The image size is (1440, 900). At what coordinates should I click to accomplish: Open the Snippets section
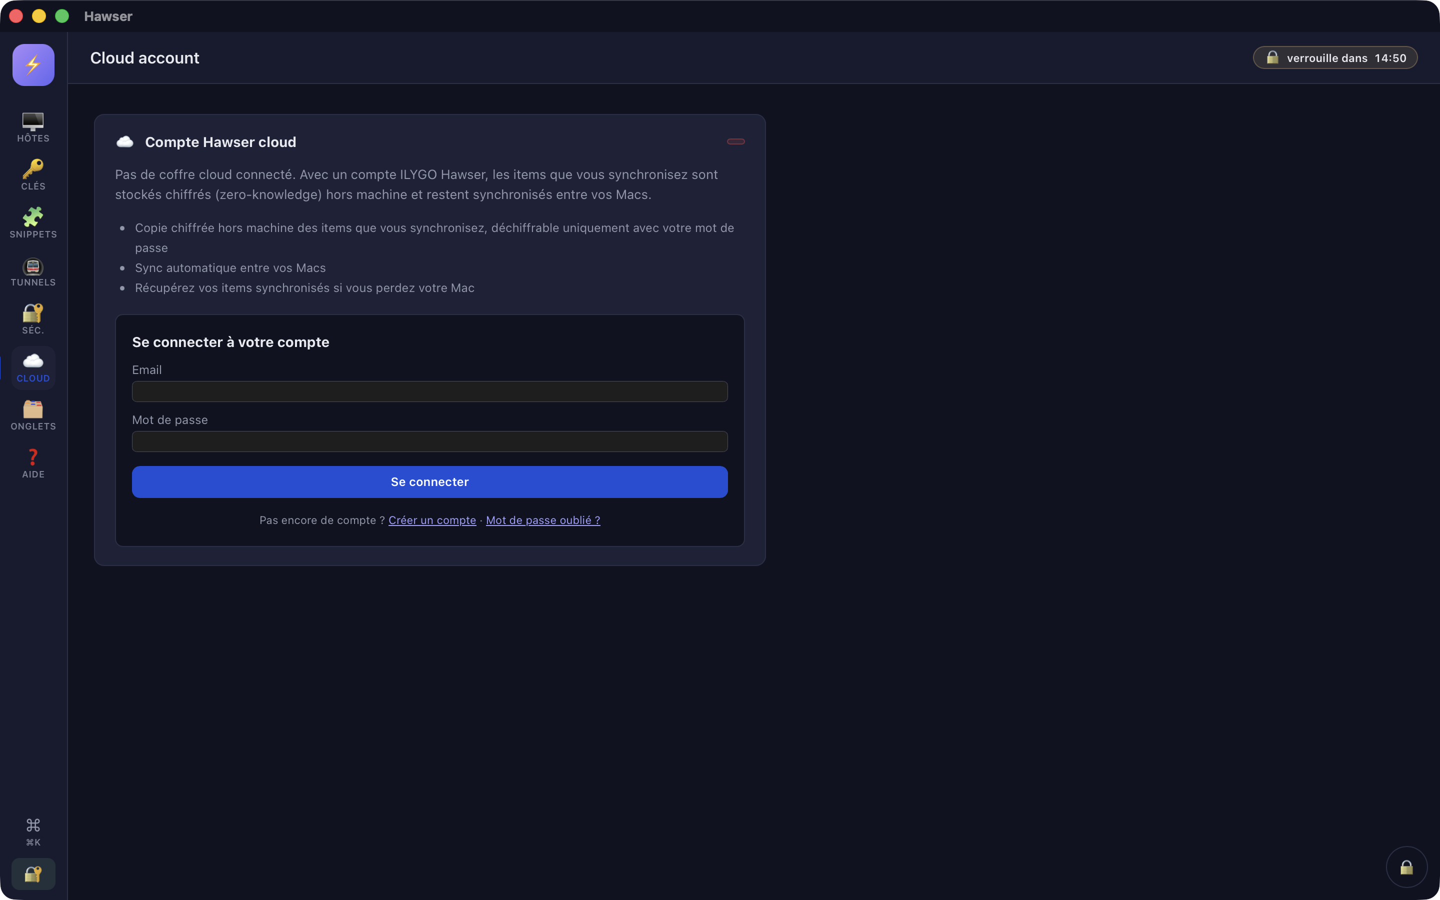[x=33, y=223]
